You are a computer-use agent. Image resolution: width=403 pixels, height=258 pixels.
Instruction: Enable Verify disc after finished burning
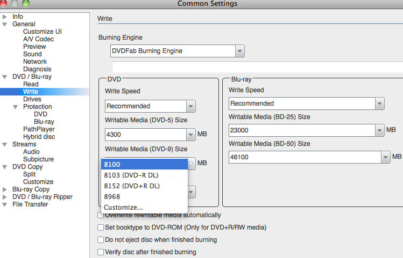click(101, 252)
